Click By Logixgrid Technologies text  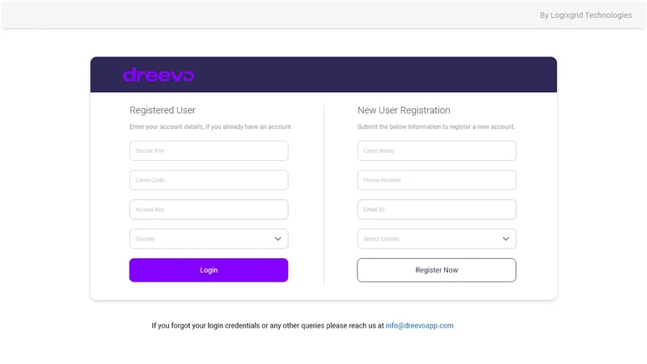[586, 15]
